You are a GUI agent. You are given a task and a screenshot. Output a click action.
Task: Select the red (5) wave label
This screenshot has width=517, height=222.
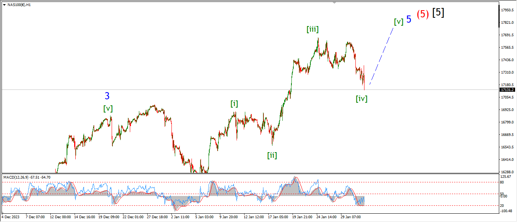click(423, 14)
